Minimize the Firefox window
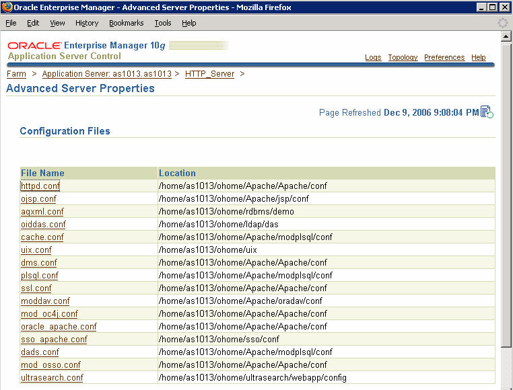Screen dimensions: 513x390 pyautogui.click(x=481, y=7)
